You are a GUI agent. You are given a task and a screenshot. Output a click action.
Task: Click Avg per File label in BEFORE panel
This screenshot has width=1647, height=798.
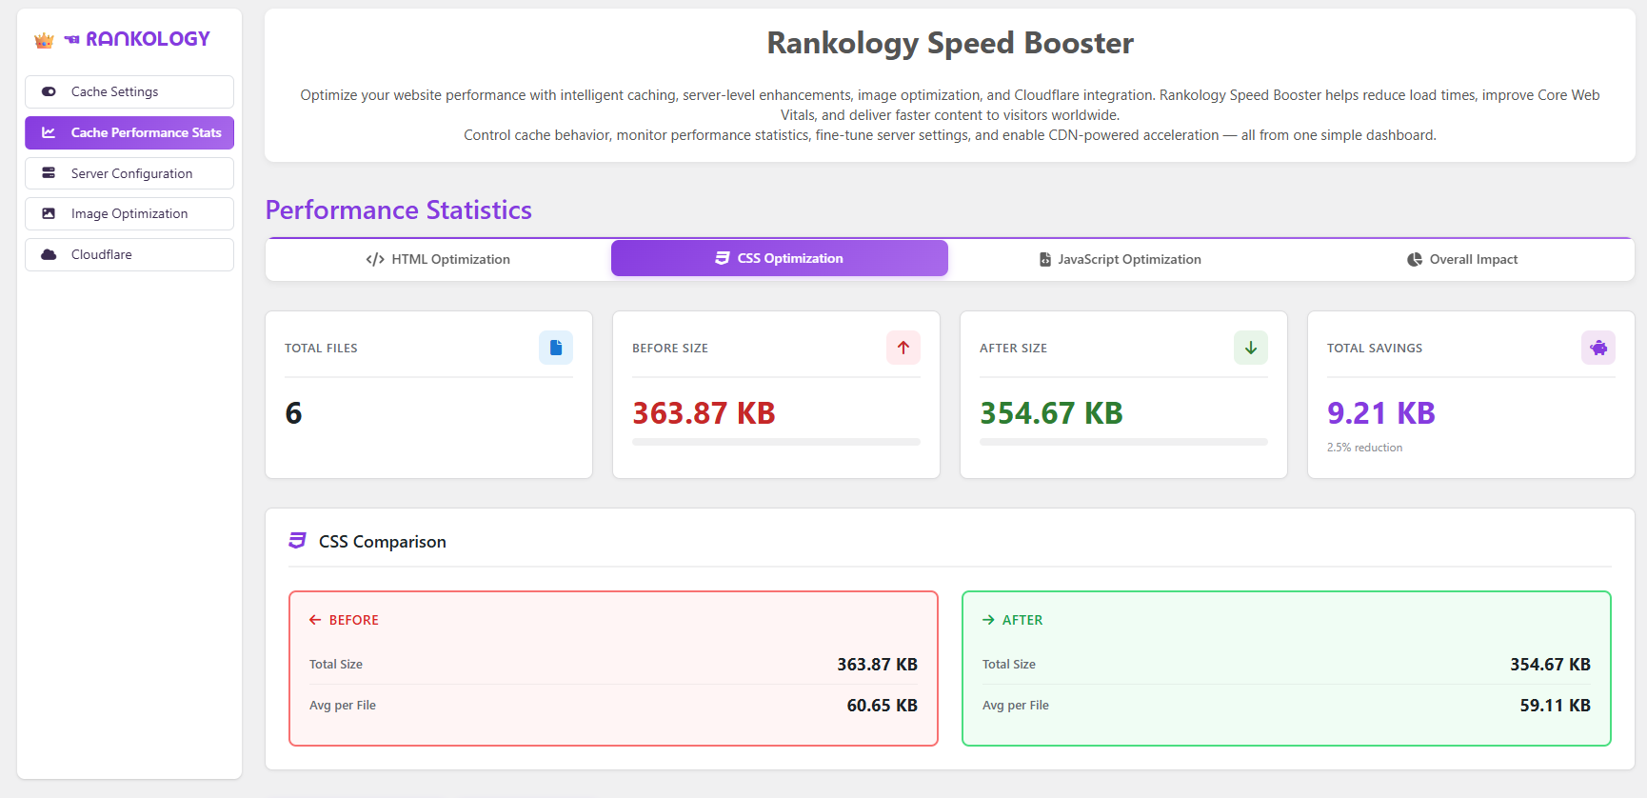point(343,706)
